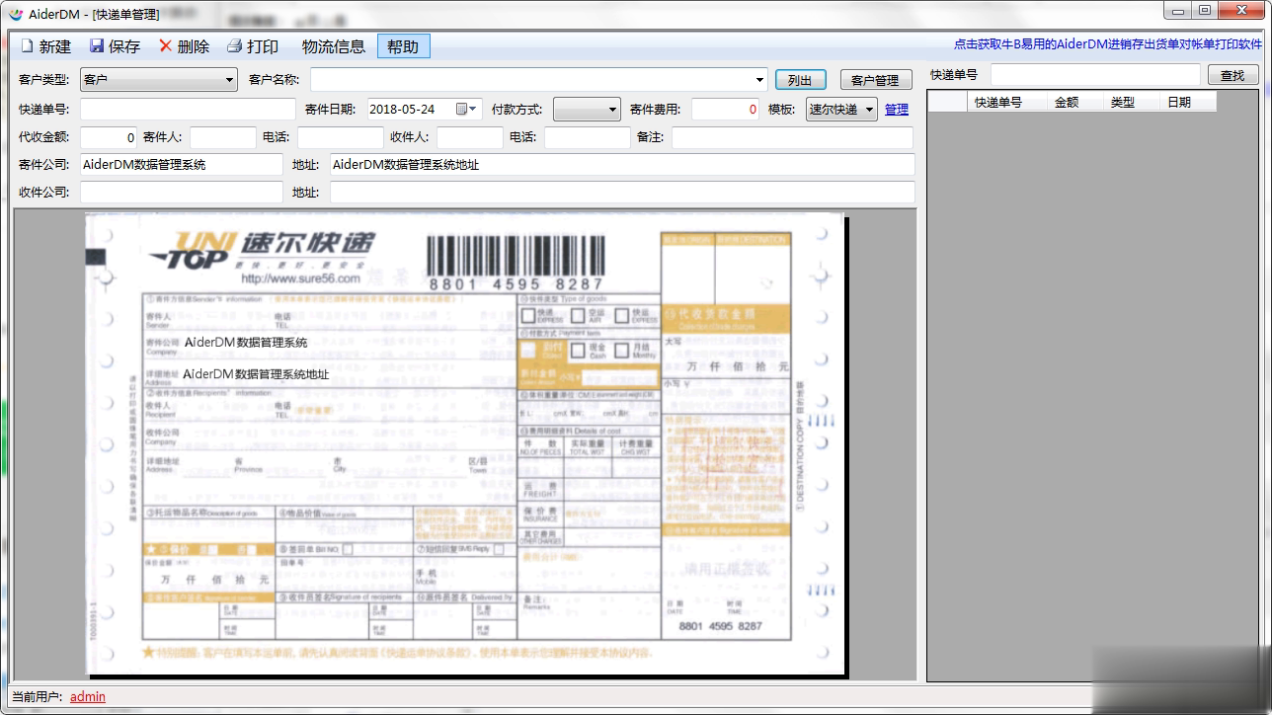Image resolution: width=1272 pixels, height=715 pixels.
Task: Expand the 客户类型 dropdown
Action: [229, 80]
